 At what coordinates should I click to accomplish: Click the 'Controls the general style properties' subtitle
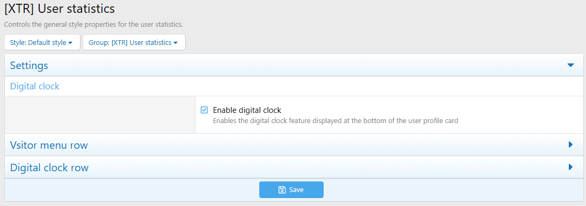click(93, 25)
